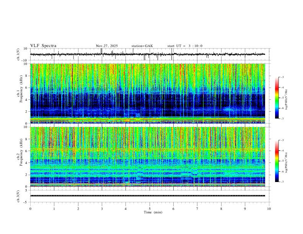Click time axis tick label "2"
The height and width of the screenshot is (234, 303).
coord(78,209)
